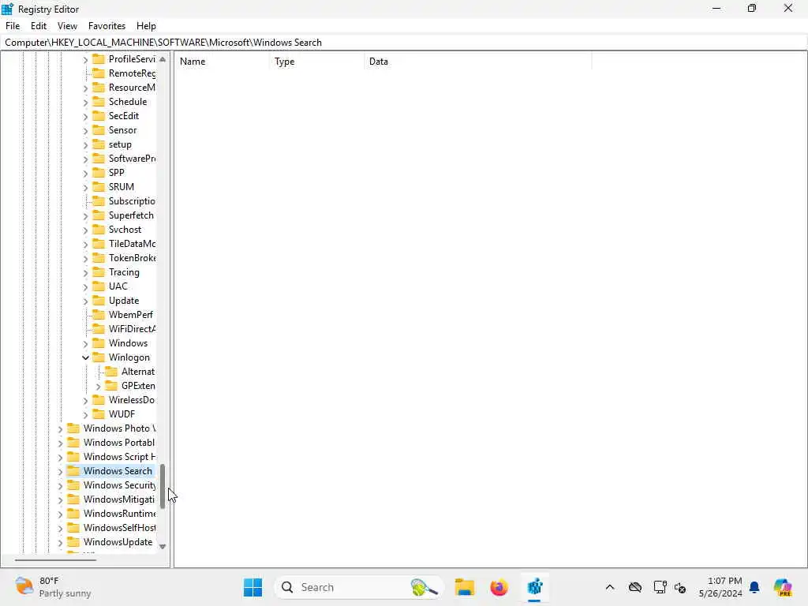Select the Windows Script H key

(119, 457)
